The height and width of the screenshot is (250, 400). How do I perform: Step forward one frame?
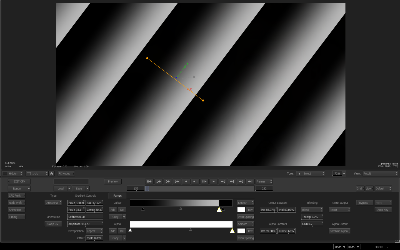pyautogui.click(x=204, y=182)
